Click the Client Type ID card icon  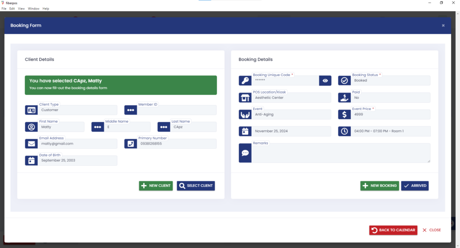[31, 110]
